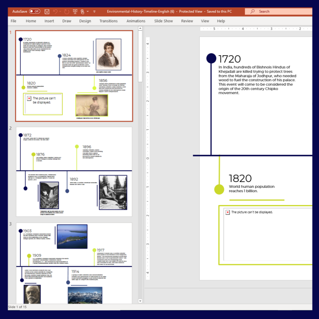Expand the Undo history dropdown arrow
This screenshot has width=319, height=319.
coord(60,12)
